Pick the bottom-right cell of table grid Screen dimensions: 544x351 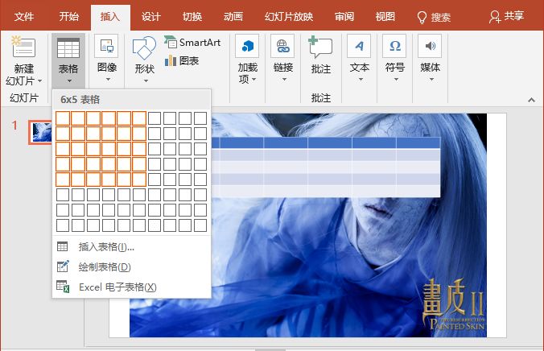click(200, 225)
